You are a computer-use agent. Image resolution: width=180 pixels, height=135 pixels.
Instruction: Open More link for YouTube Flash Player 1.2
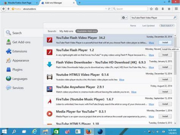(x=151, y=55)
